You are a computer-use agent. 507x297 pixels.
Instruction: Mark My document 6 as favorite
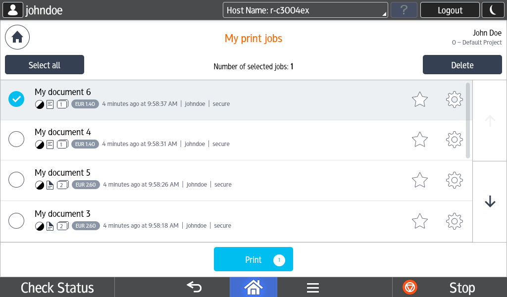420,99
